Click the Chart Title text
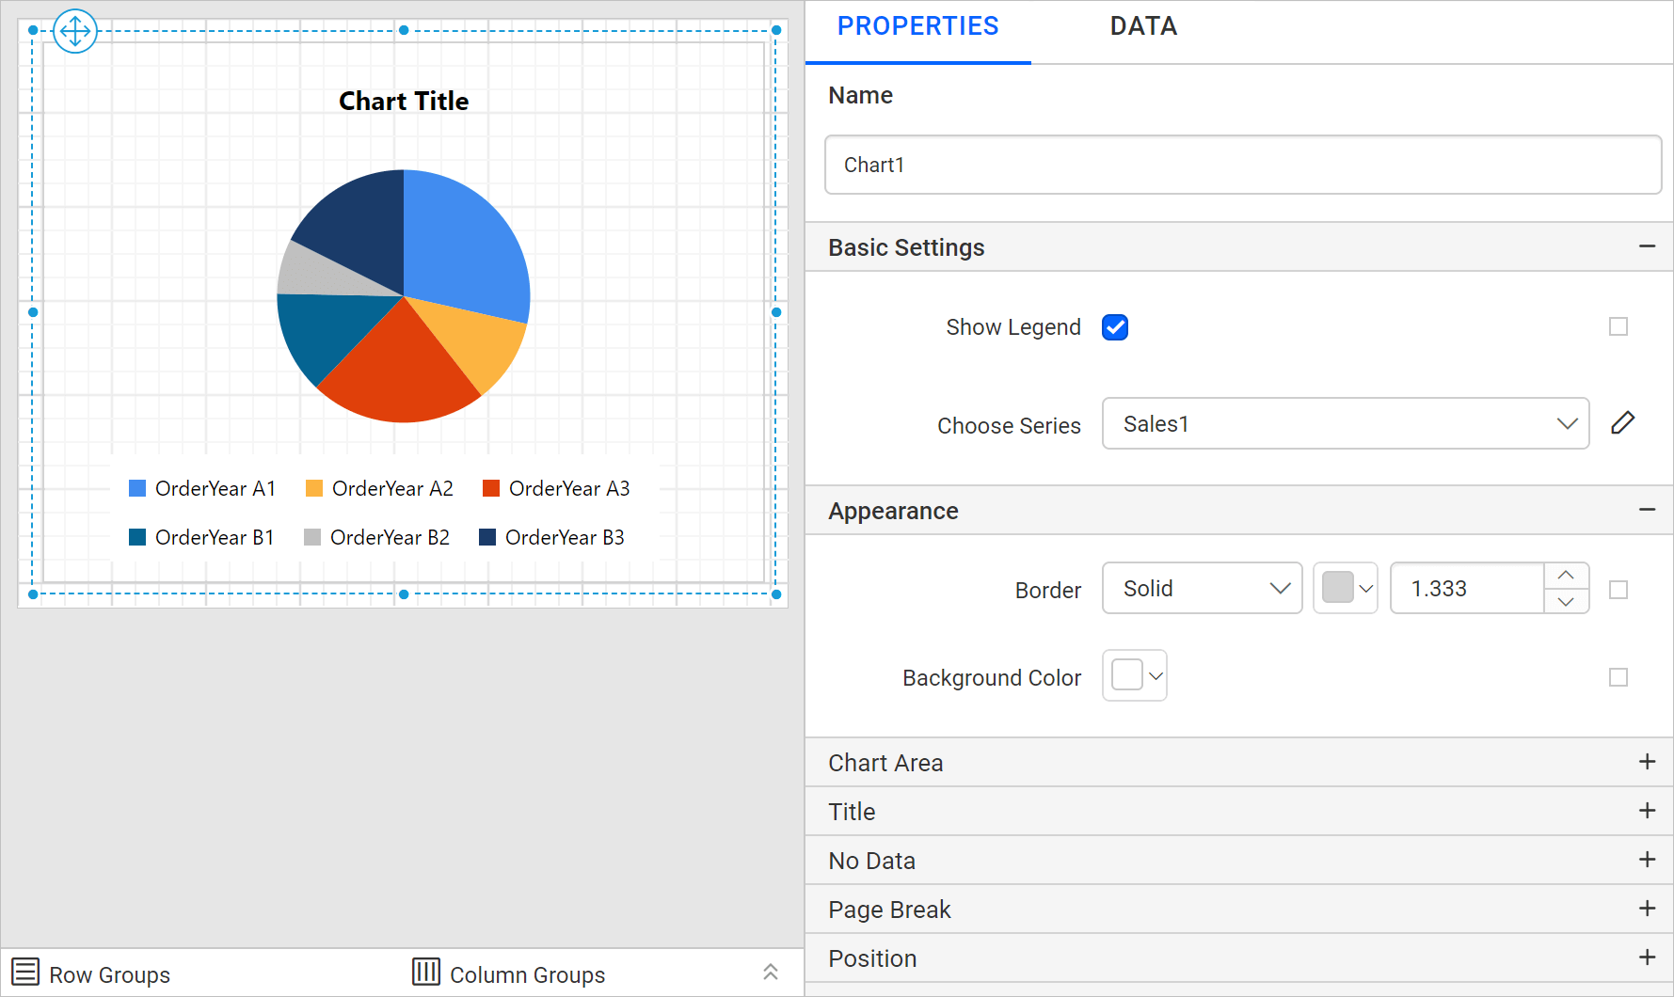This screenshot has width=1674, height=997. (404, 102)
